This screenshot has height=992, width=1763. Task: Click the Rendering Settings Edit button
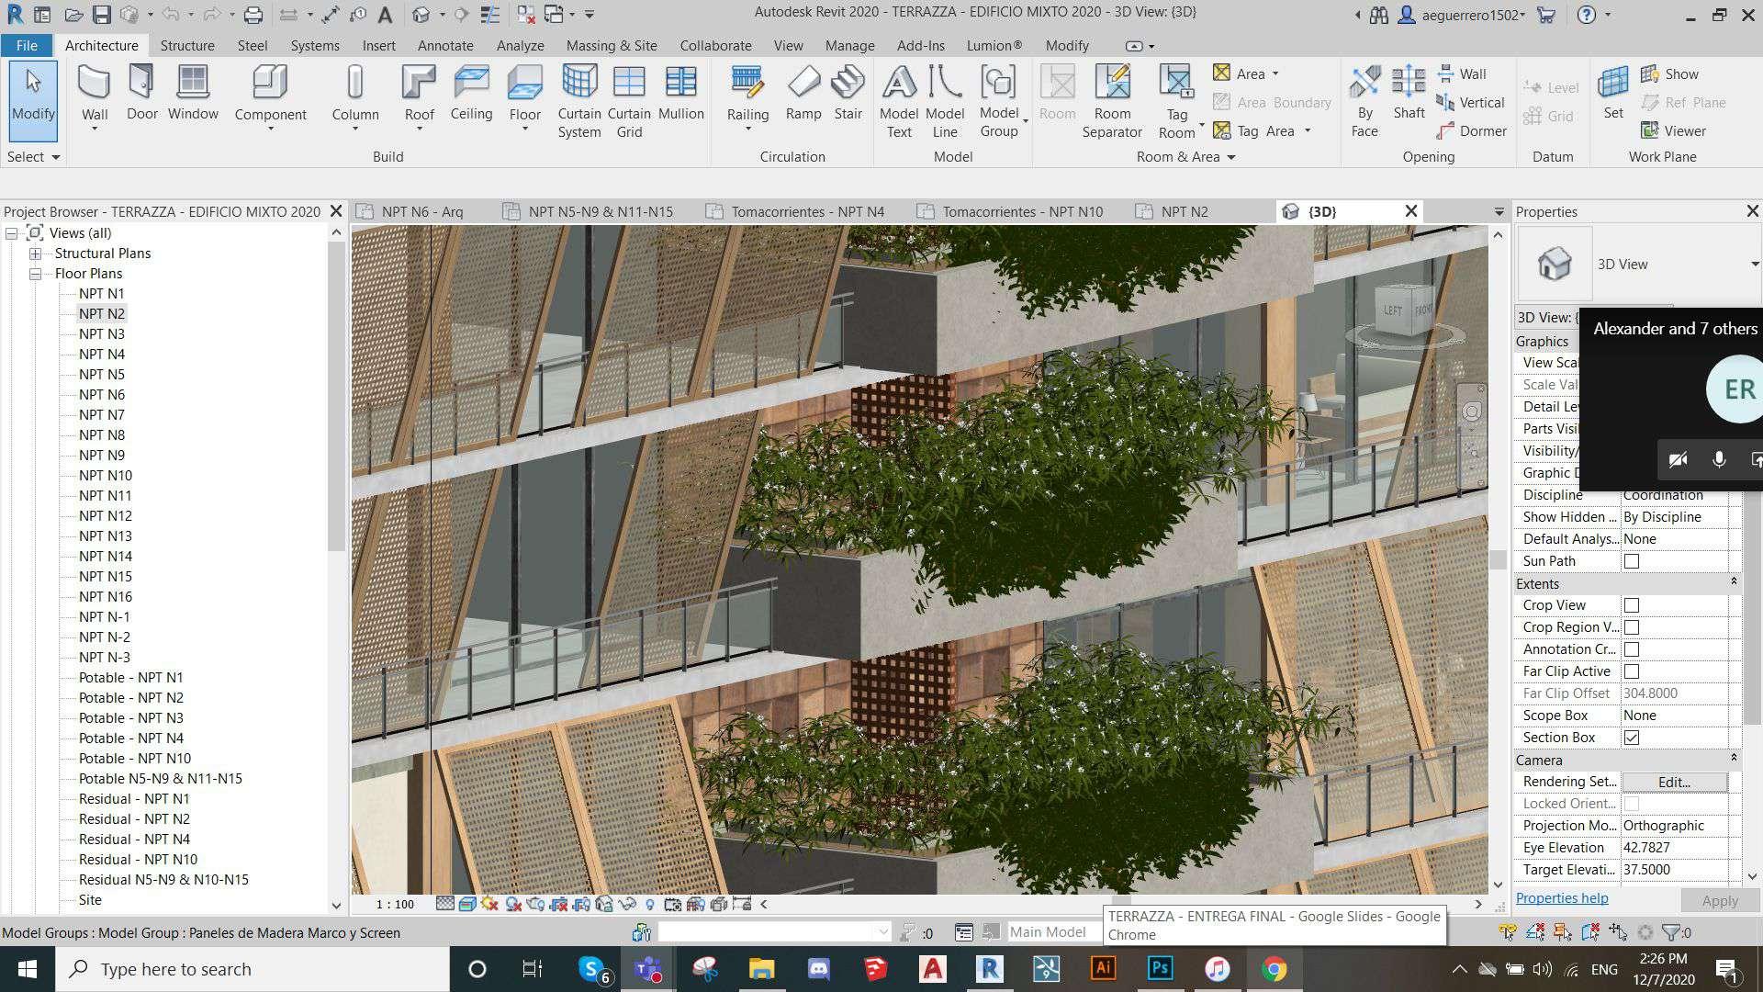click(1673, 783)
